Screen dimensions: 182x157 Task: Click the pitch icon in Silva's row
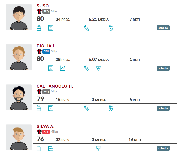click(x=51, y=148)
